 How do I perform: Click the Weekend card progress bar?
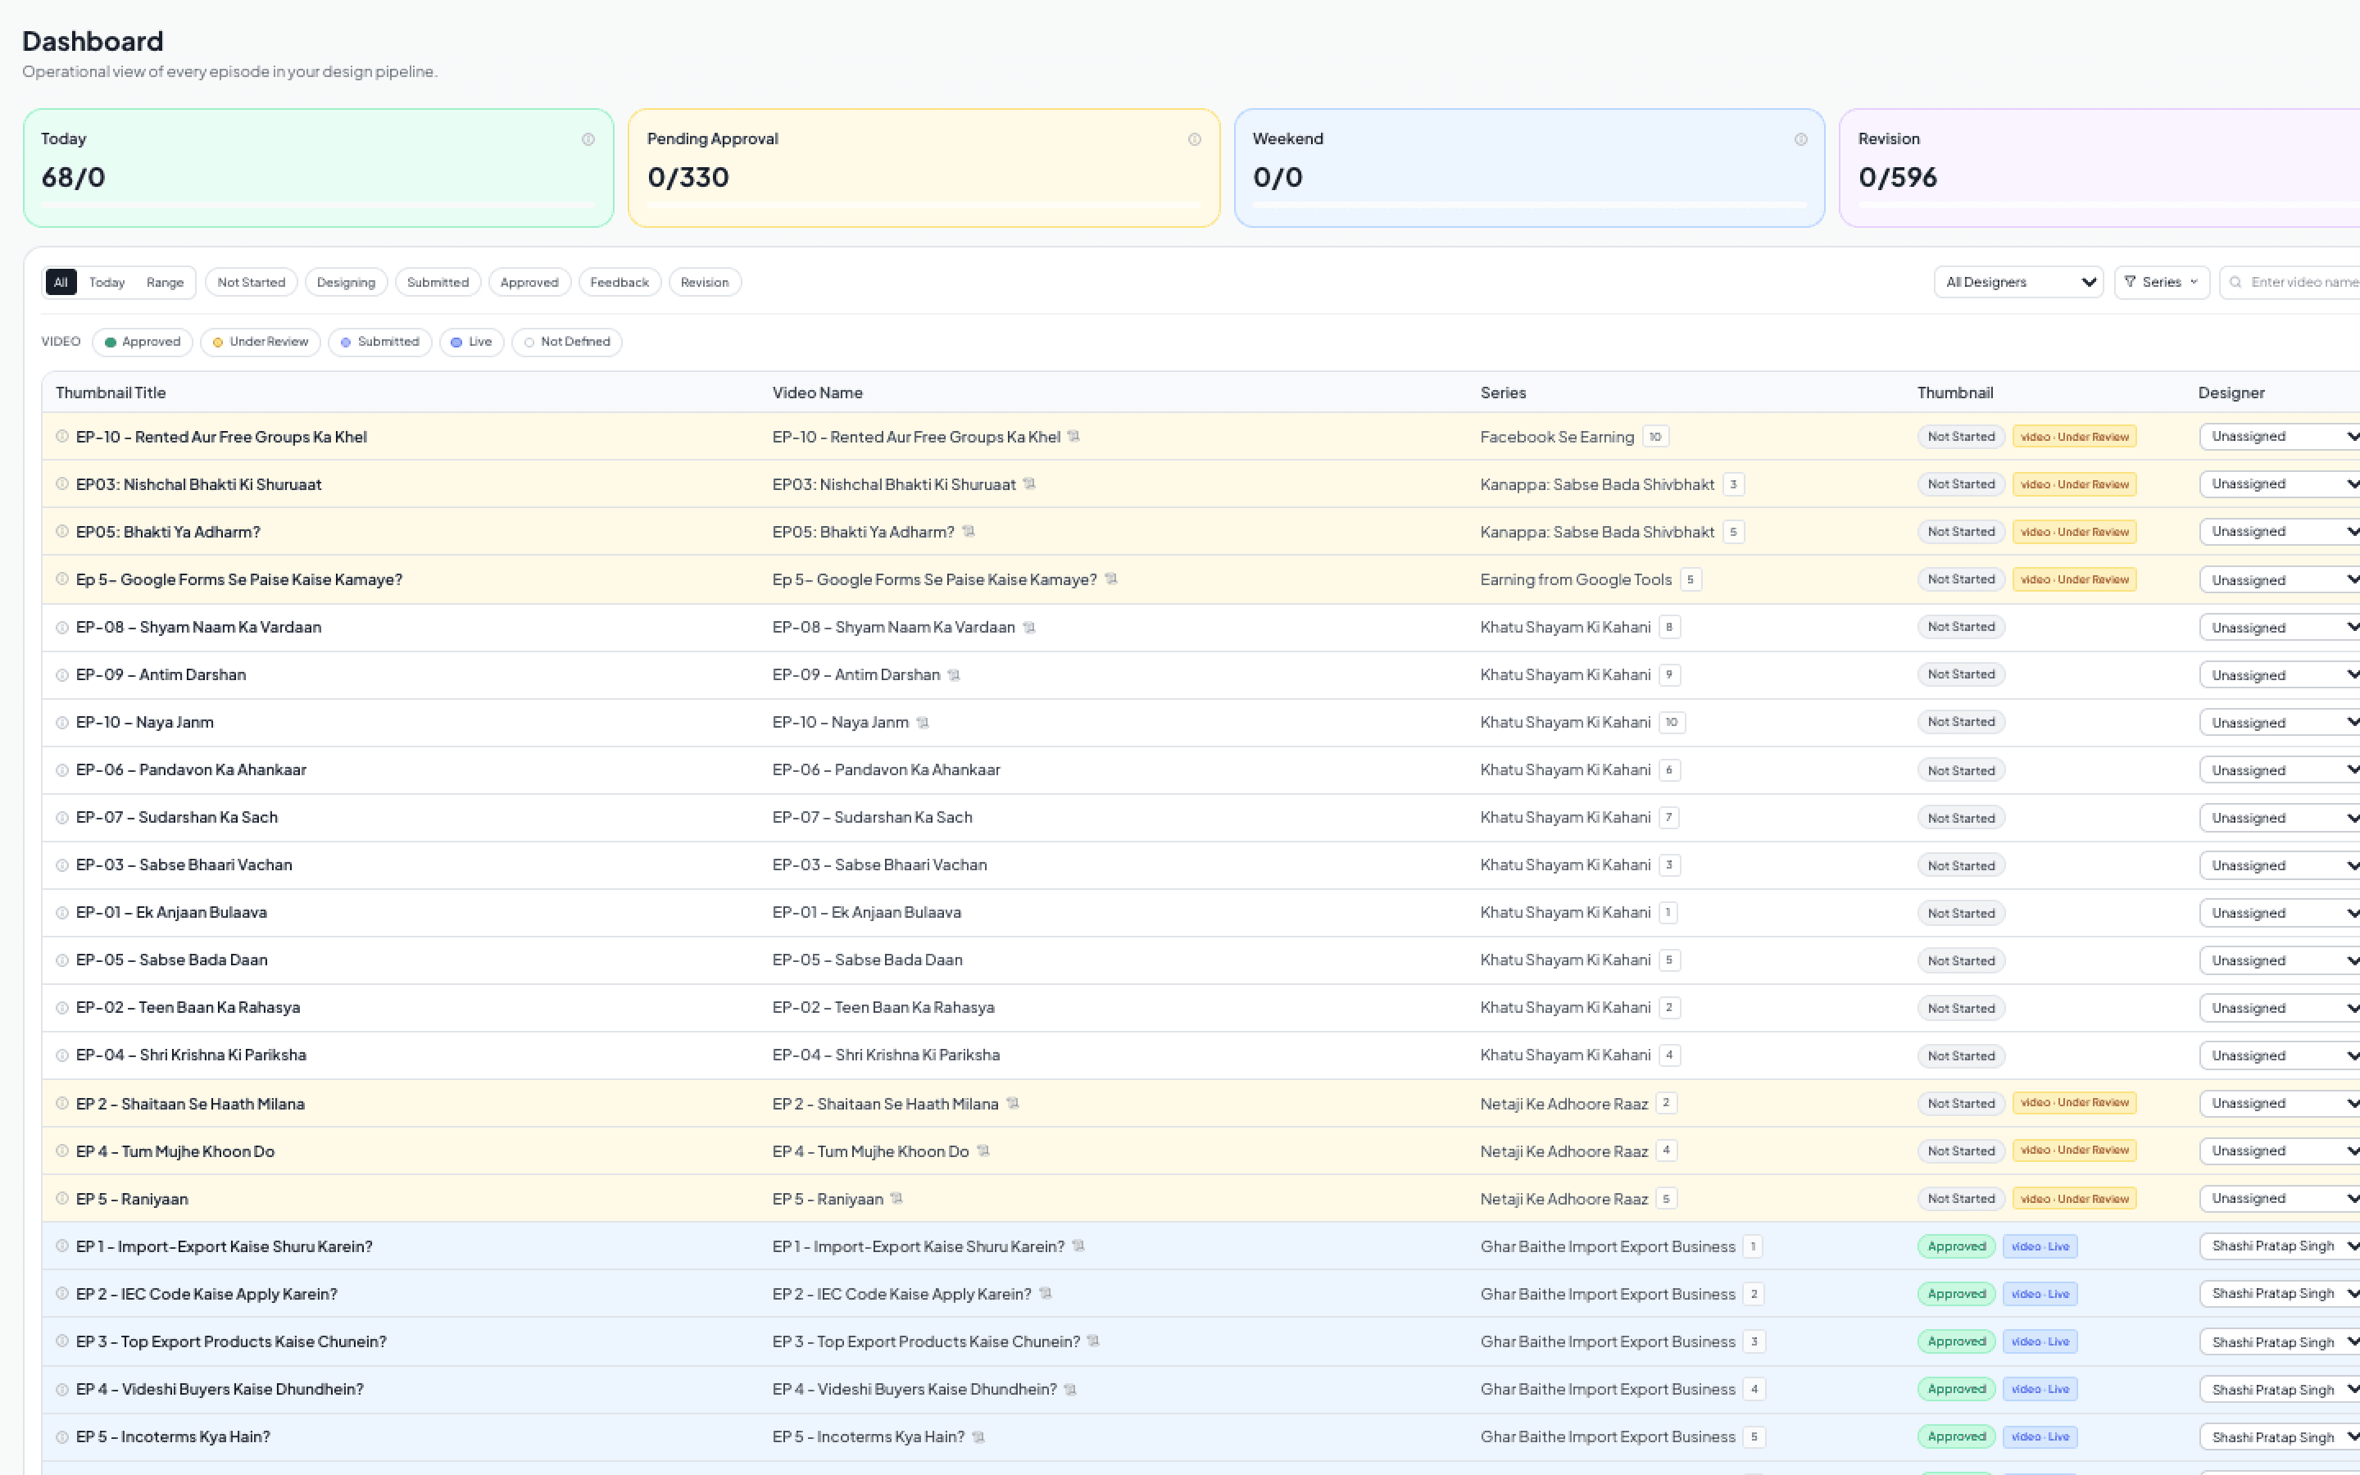[1530, 205]
